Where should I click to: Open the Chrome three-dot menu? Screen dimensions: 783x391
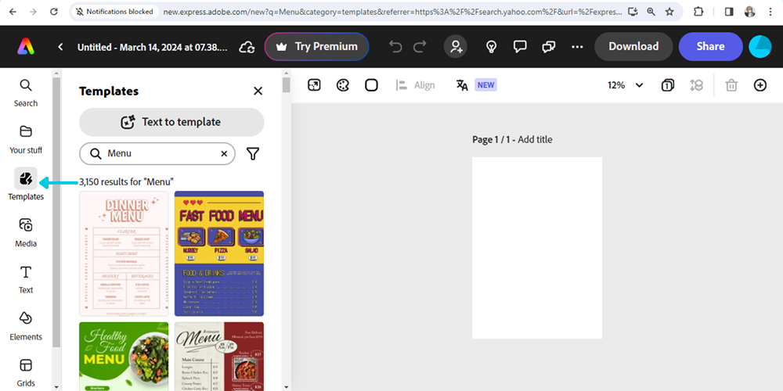coord(770,12)
